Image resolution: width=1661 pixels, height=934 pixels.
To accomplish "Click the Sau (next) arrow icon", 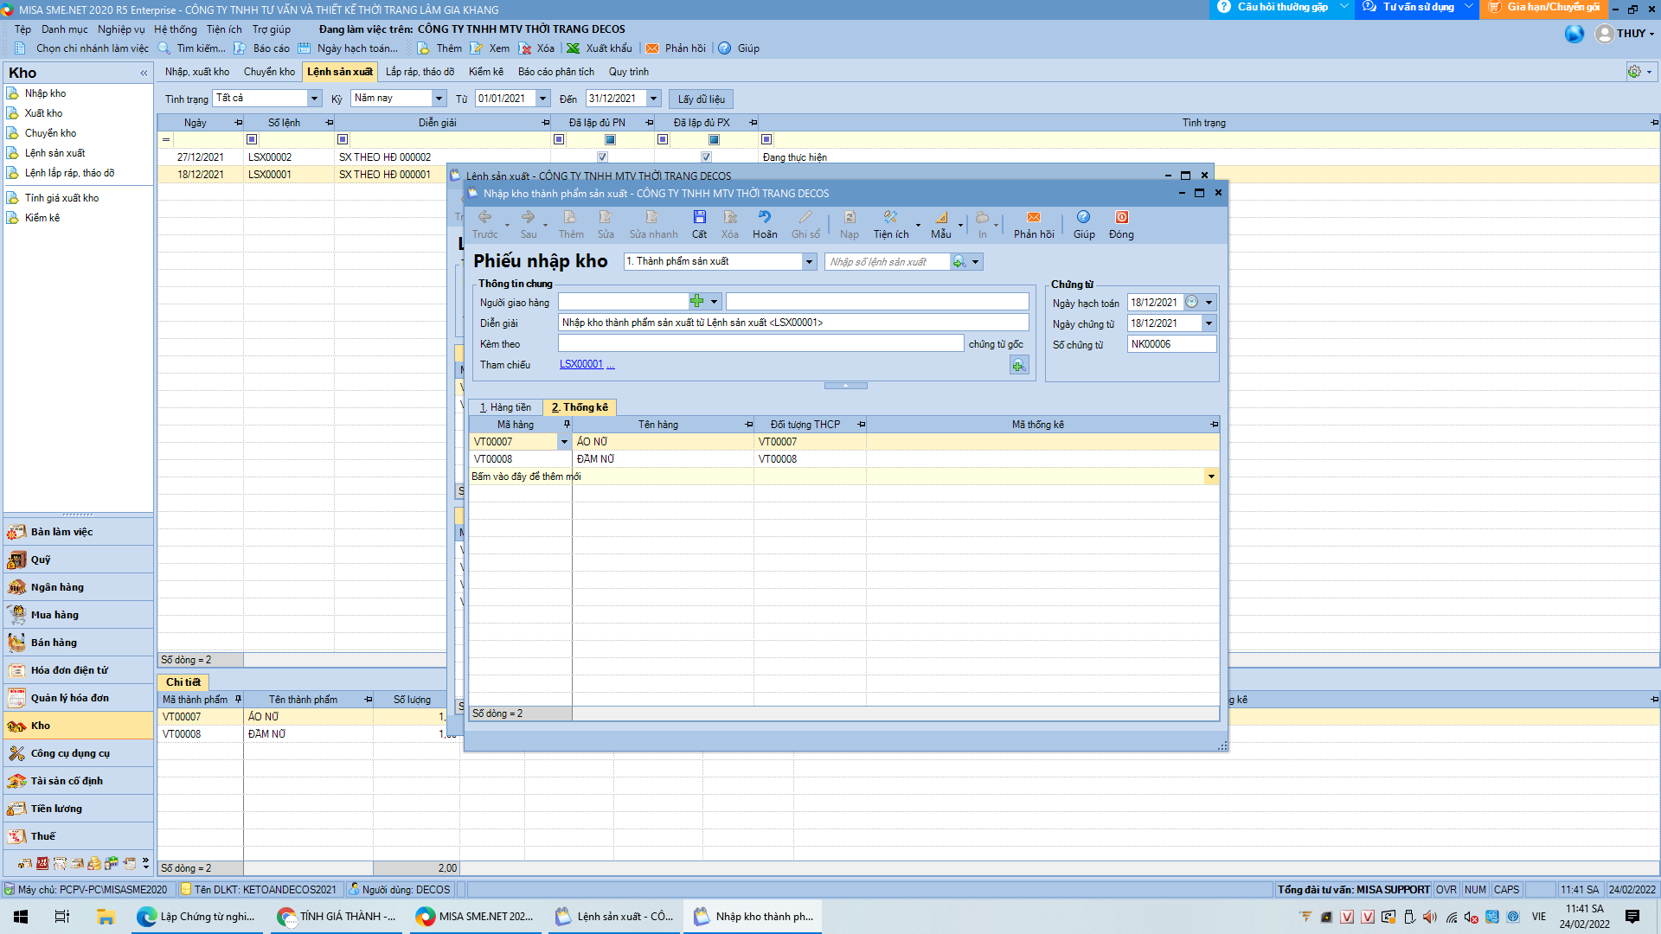I will click(x=528, y=217).
